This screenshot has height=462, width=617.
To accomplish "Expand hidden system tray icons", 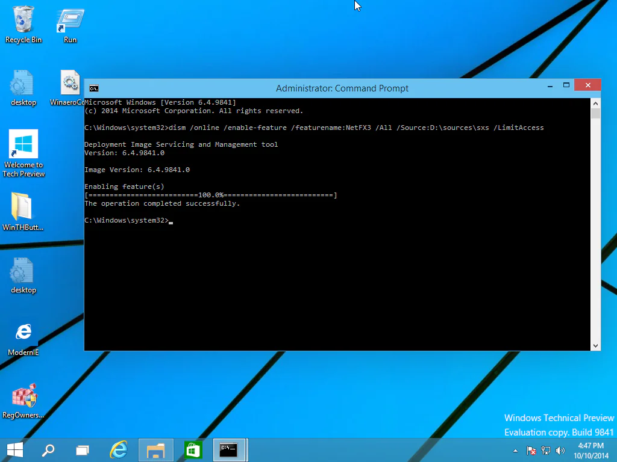I will pos(515,450).
